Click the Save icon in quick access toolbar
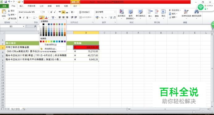214x115 pixels. [x=6, y=2]
